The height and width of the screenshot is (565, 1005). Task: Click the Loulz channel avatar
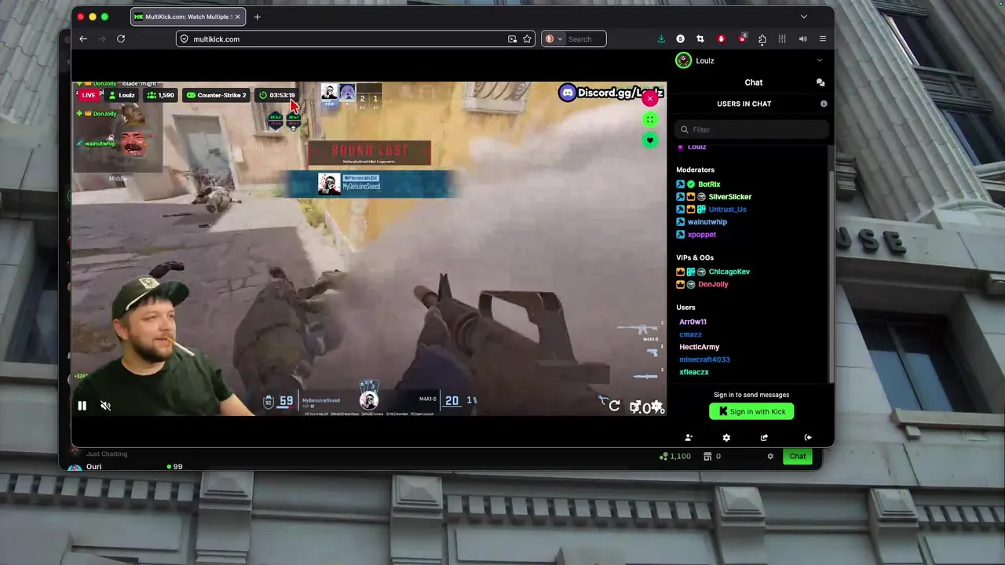[684, 60]
